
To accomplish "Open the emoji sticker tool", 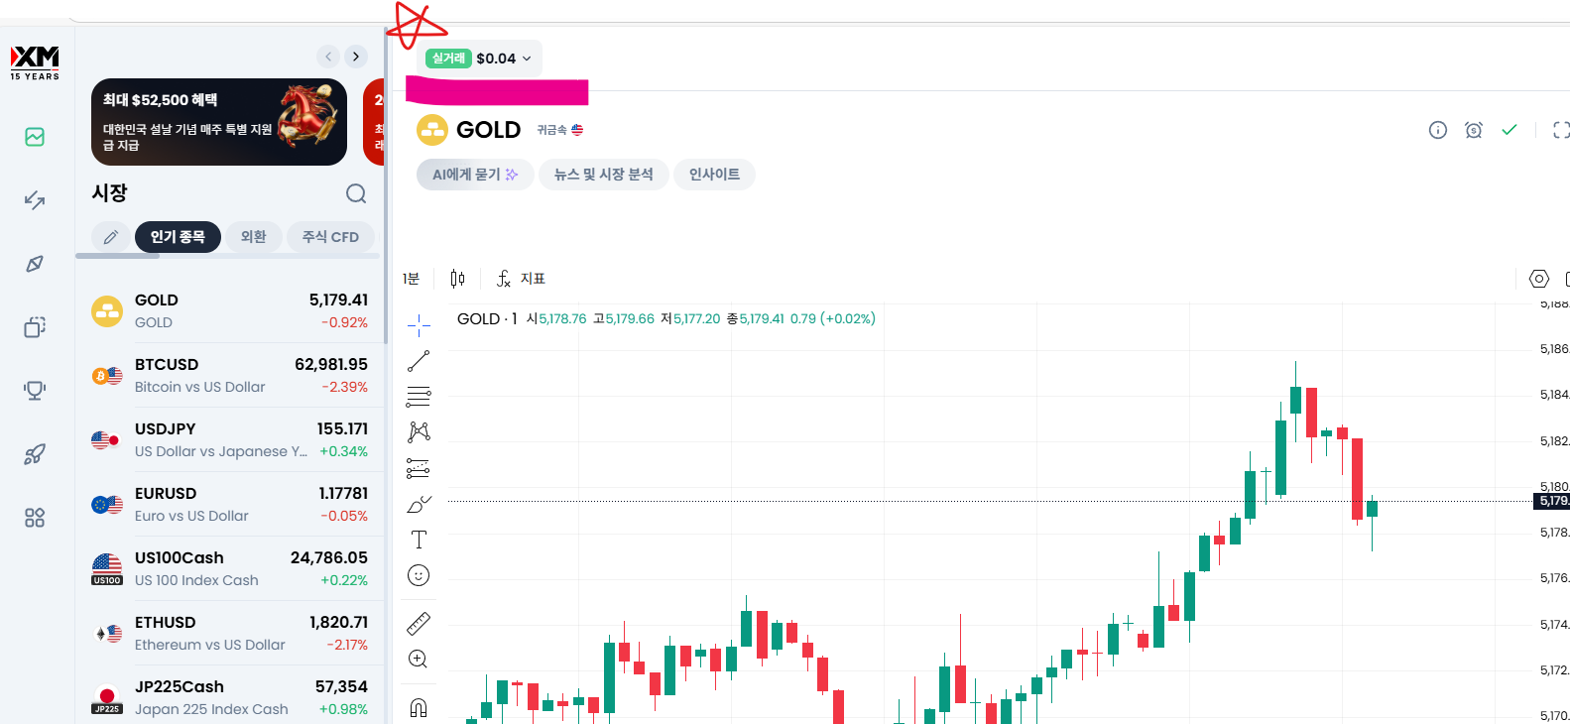I will pyautogui.click(x=419, y=575).
